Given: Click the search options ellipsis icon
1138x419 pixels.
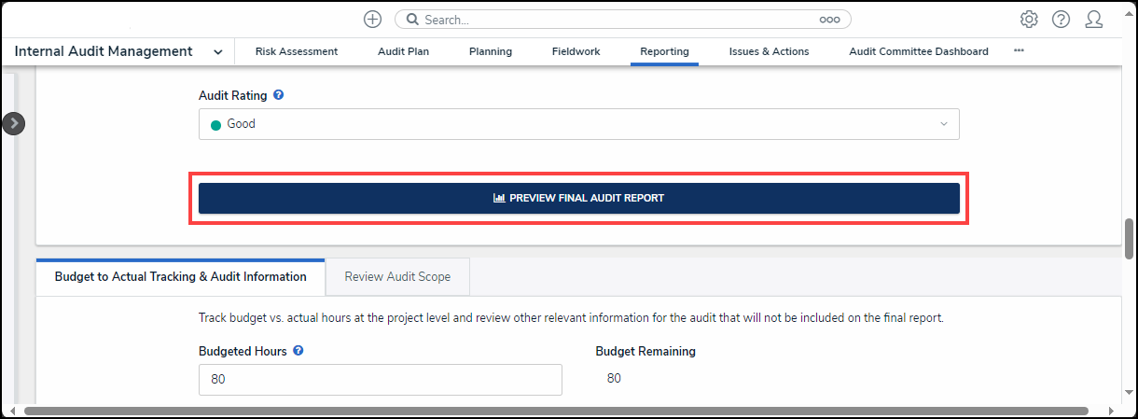Looking at the screenshot, I should [x=829, y=20].
